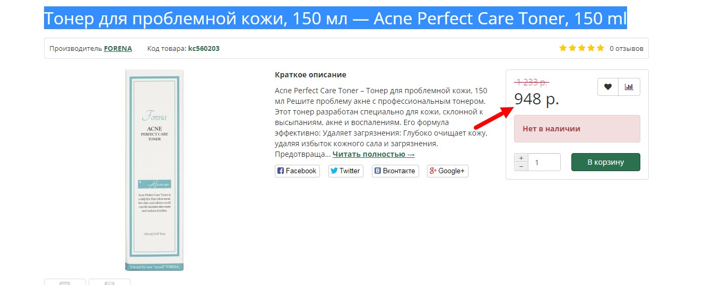Click the quantity input field
713x285 pixels.
click(x=544, y=162)
